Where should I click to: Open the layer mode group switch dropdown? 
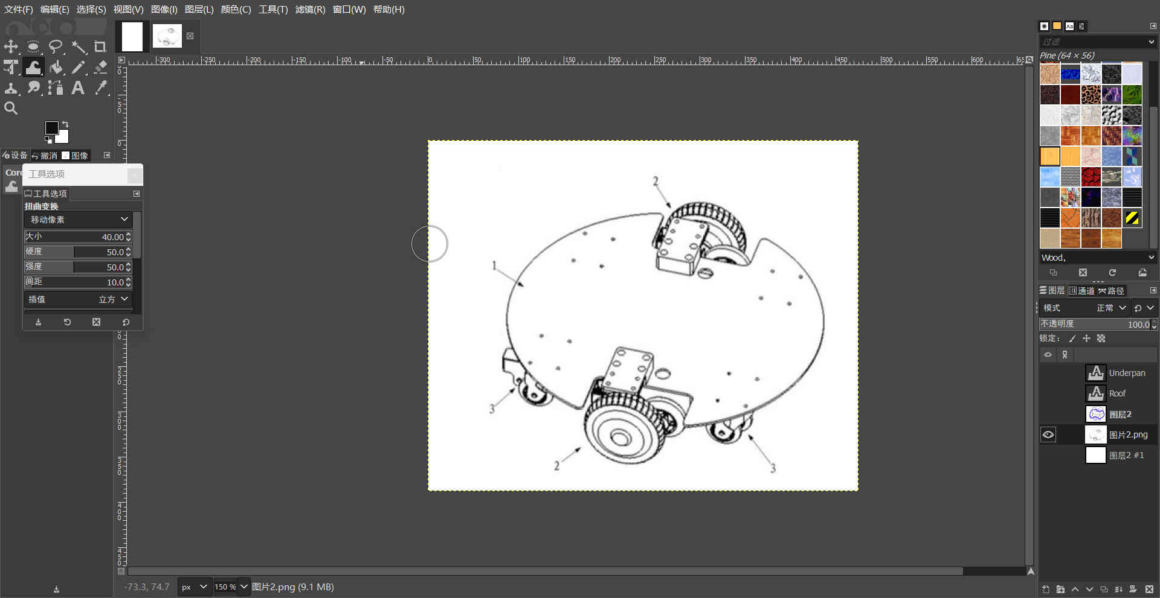coord(1144,308)
